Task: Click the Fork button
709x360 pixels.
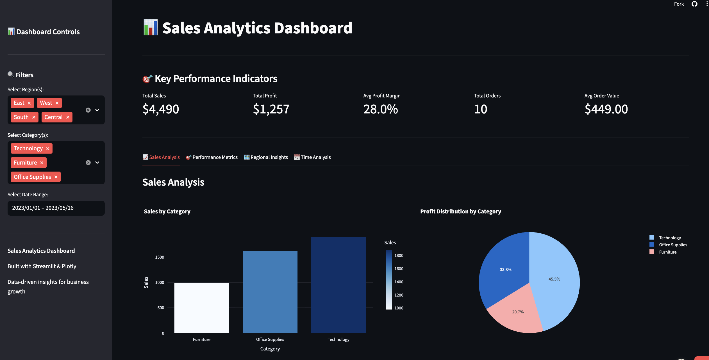Action: 679,4
